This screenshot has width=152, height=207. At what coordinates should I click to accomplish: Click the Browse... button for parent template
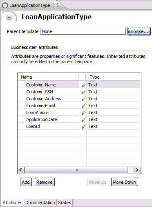(139, 31)
